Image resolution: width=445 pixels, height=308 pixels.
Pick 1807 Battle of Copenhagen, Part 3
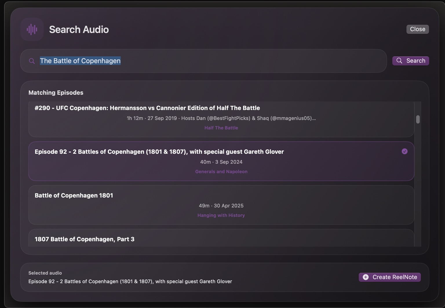click(x=221, y=238)
